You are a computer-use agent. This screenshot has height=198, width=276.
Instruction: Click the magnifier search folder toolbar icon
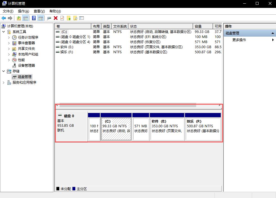pos(75,18)
